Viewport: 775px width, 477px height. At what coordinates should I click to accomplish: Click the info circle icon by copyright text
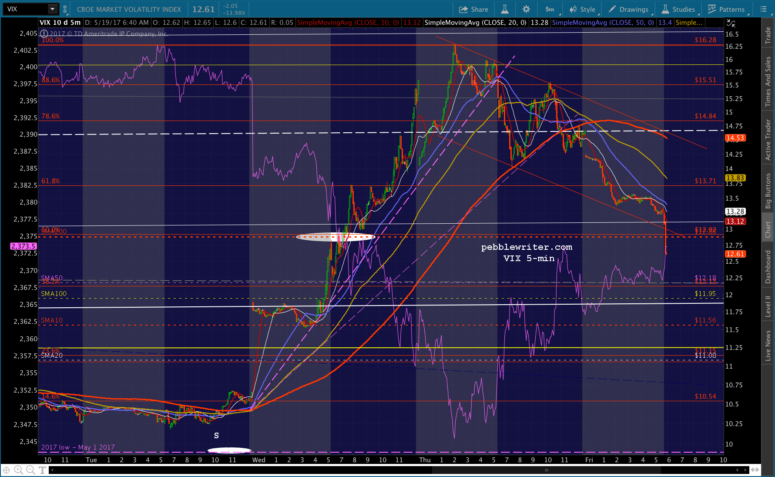click(x=44, y=34)
